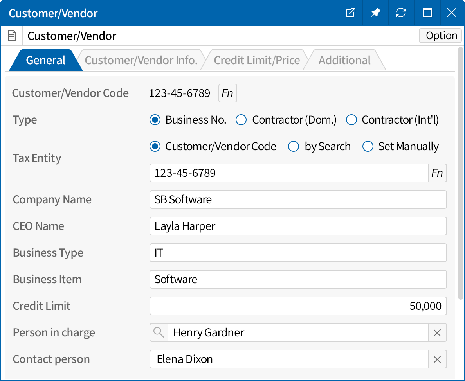This screenshot has width=465, height=381.
Task: Select Set Manually for Tax Entity
Action: 368,147
